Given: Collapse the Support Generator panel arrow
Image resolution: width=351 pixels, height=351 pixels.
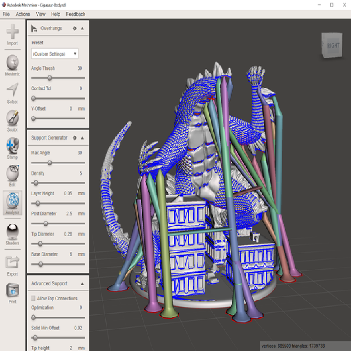Looking at the screenshot, I should click(82, 138).
